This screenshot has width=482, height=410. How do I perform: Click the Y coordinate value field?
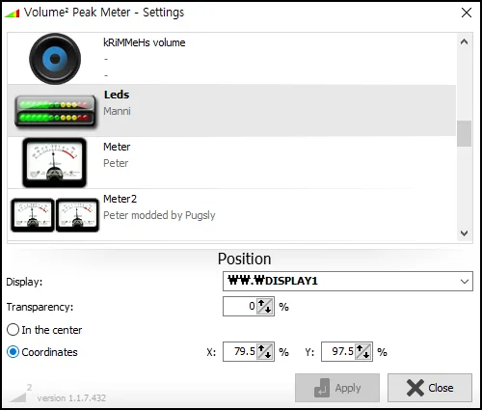click(338, 351)
